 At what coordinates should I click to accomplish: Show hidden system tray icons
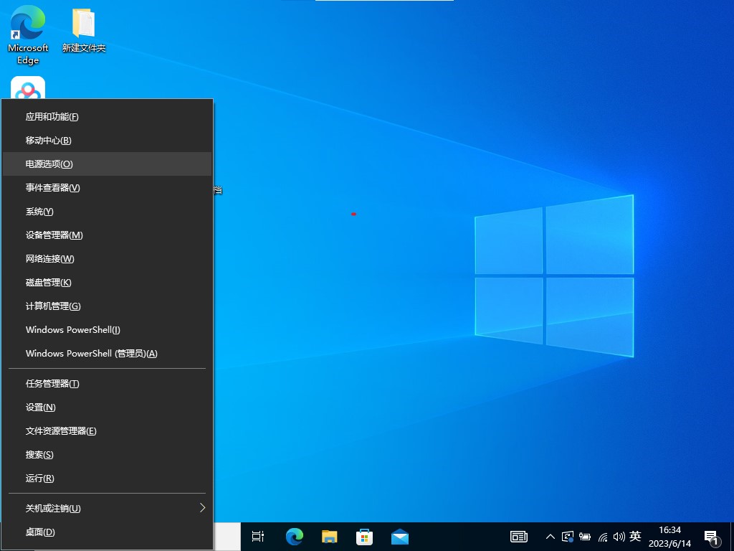550,536
